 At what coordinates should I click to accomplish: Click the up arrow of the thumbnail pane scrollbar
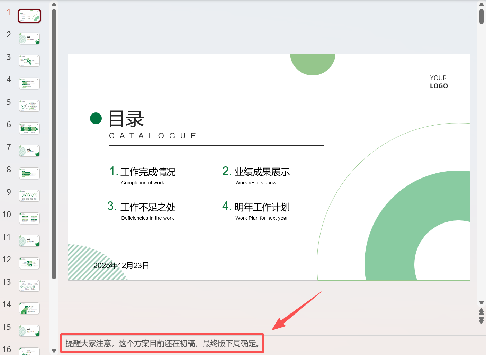tap(54, 4)
